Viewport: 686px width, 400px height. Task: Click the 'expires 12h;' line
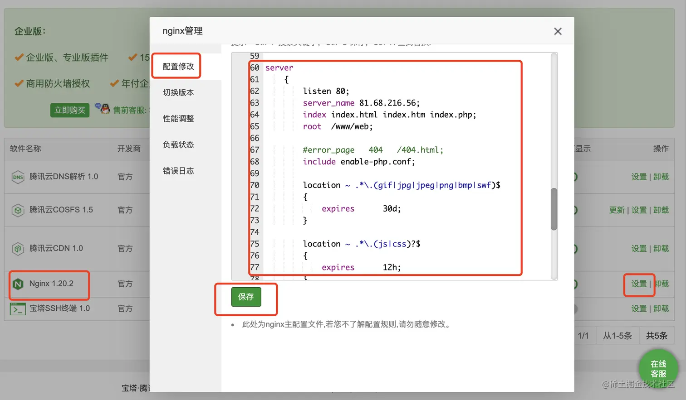pyautogui.click(x=361, y=267)
